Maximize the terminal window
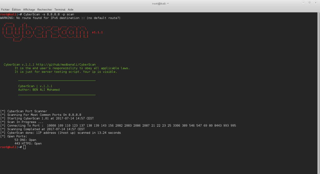320x174 pixels. tap(309, 2)
